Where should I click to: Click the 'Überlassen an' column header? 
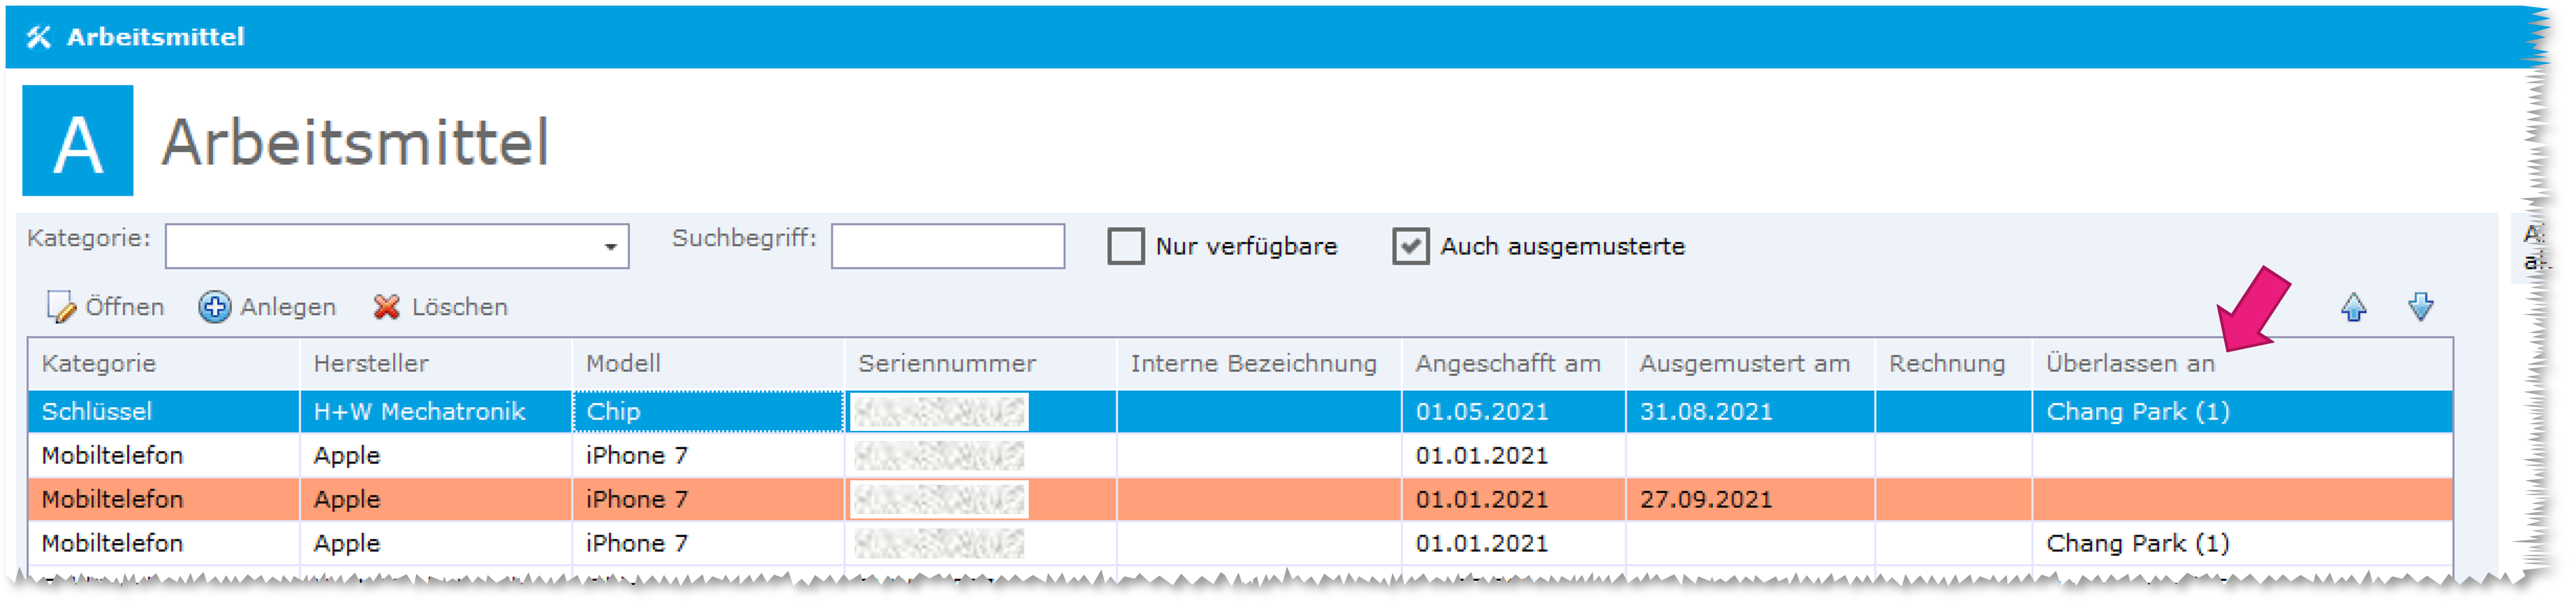(2130, 365)
